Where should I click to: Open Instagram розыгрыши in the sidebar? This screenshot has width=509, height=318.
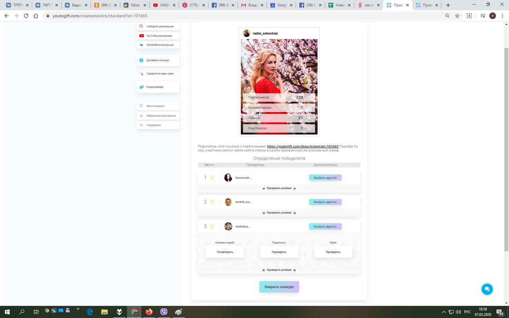point(158,26)
